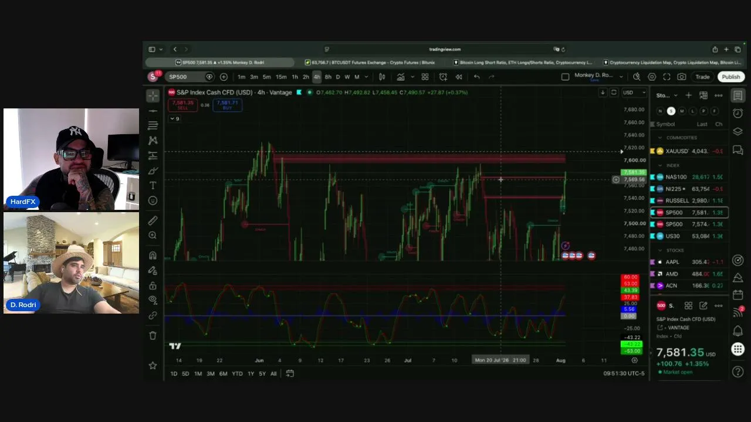Click the tradingview.com address bar
The height and width of the screenshot is (422, 751).
(x=445, y=49)
